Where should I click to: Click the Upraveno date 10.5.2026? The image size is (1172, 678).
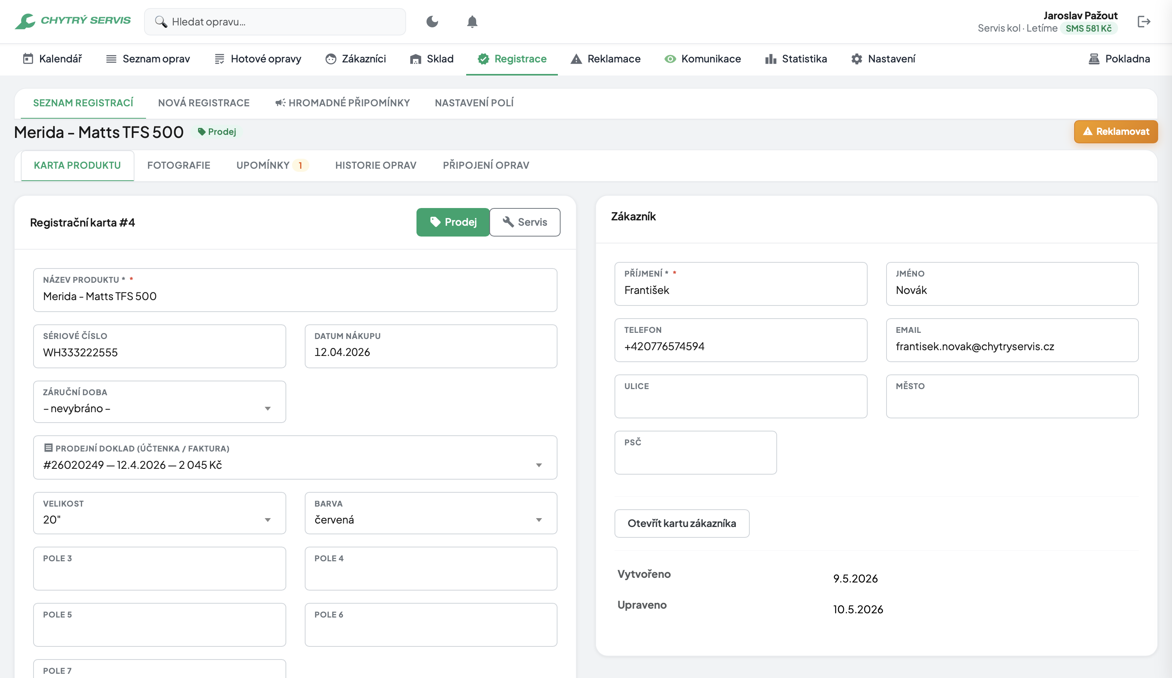(x=858, y=610)
